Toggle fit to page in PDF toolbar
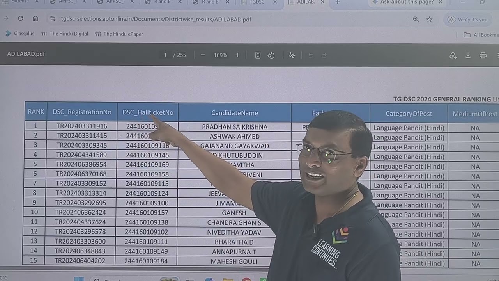This screenshot has height=281, width=499. pos(258,55)
